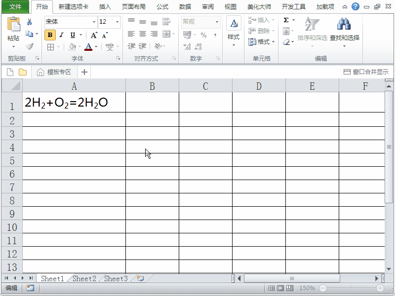This screenshot has height=296, width=395.
Task: Expand the 格式 (Format) dropdown
Action: [x=267, y=40]
